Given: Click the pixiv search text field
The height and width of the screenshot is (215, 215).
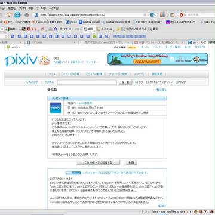Looking at the screenshot, I should (x=87, y=82).
